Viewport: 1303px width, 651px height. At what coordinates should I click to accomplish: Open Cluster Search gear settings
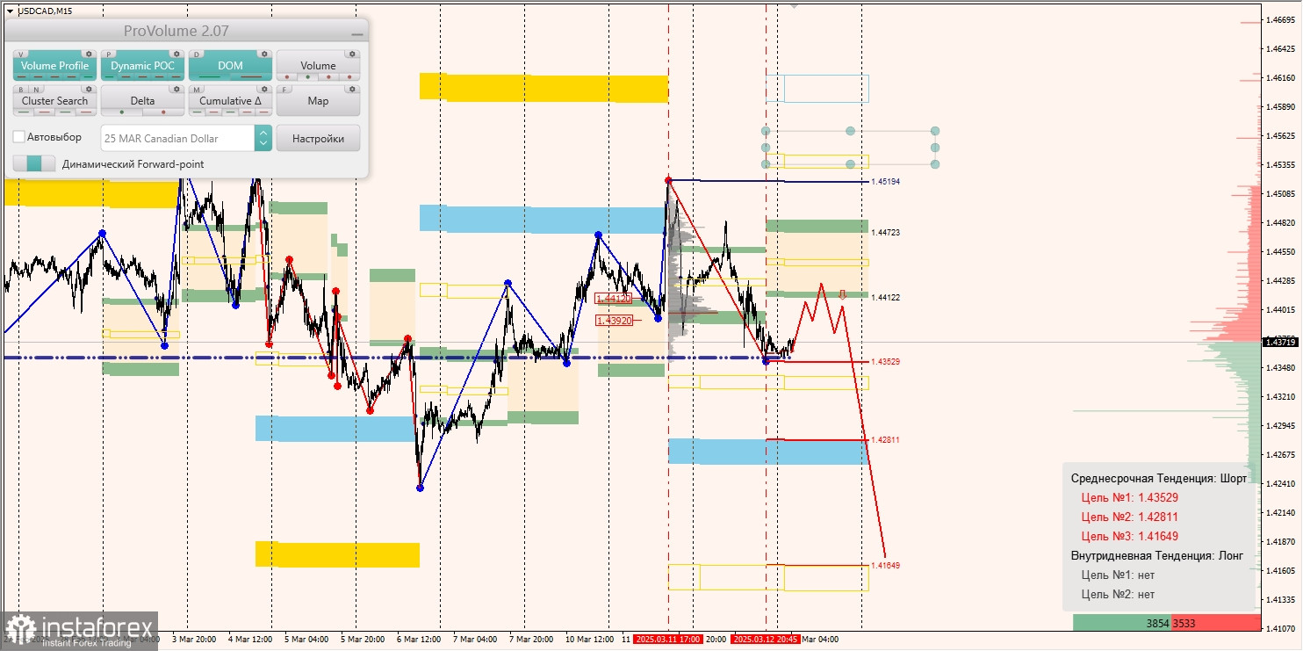tap(89, 90)
